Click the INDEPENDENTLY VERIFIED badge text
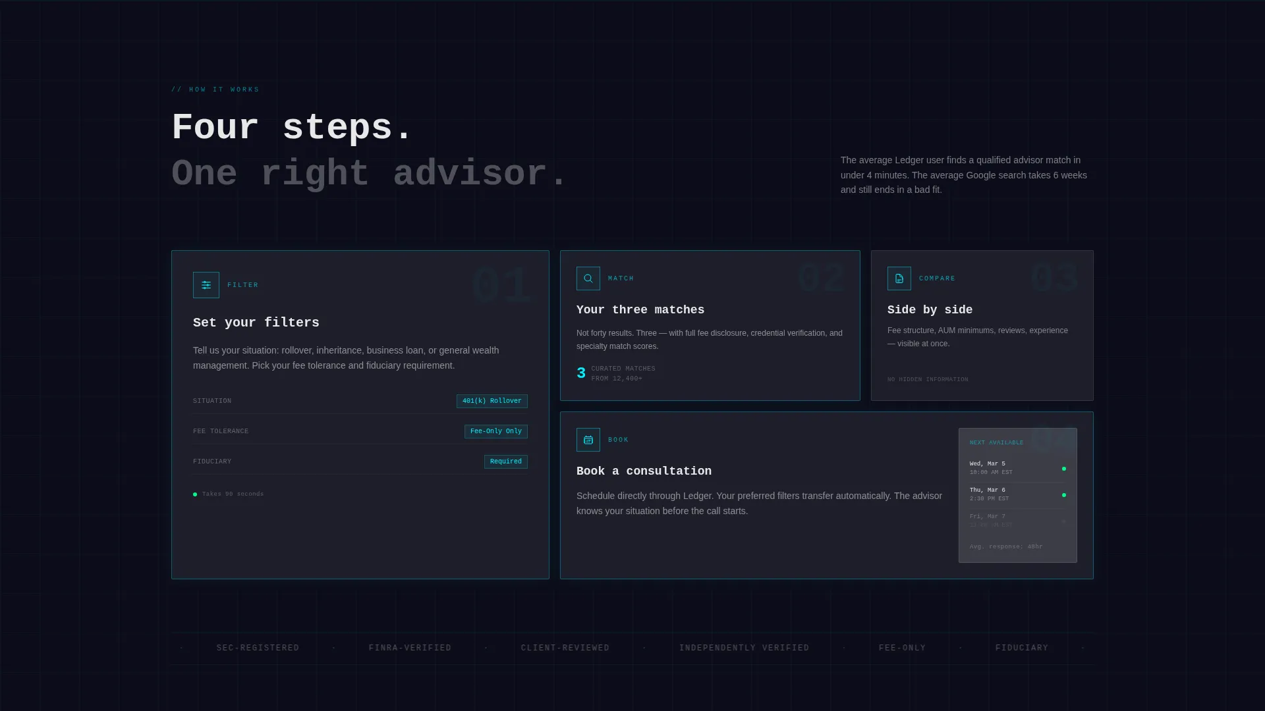 (744, 648)
